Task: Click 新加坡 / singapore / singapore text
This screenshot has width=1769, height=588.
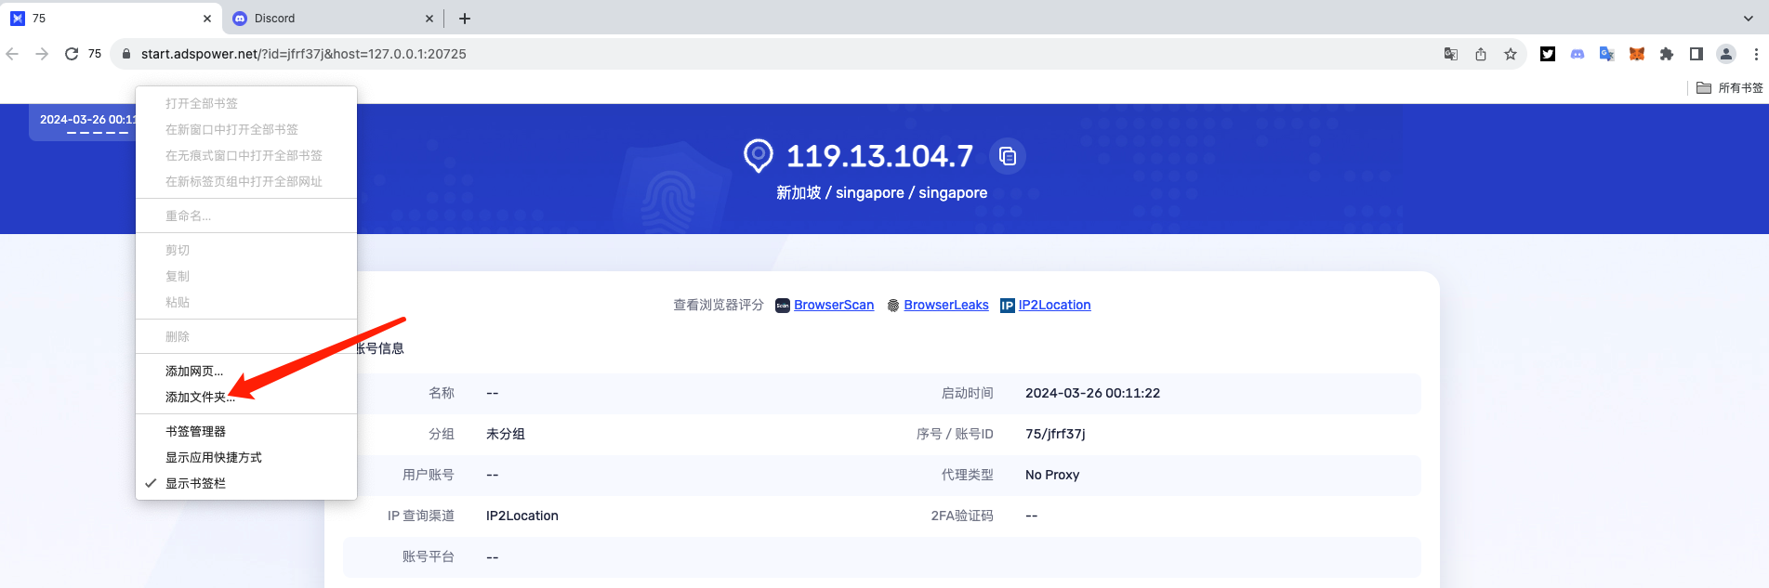Action: (882, 192)
